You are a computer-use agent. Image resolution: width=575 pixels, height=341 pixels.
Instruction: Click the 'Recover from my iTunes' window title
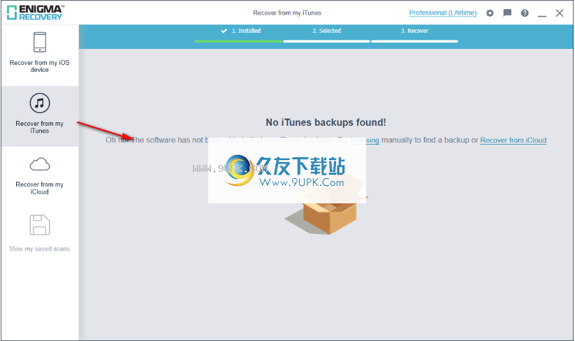[287, 13]
